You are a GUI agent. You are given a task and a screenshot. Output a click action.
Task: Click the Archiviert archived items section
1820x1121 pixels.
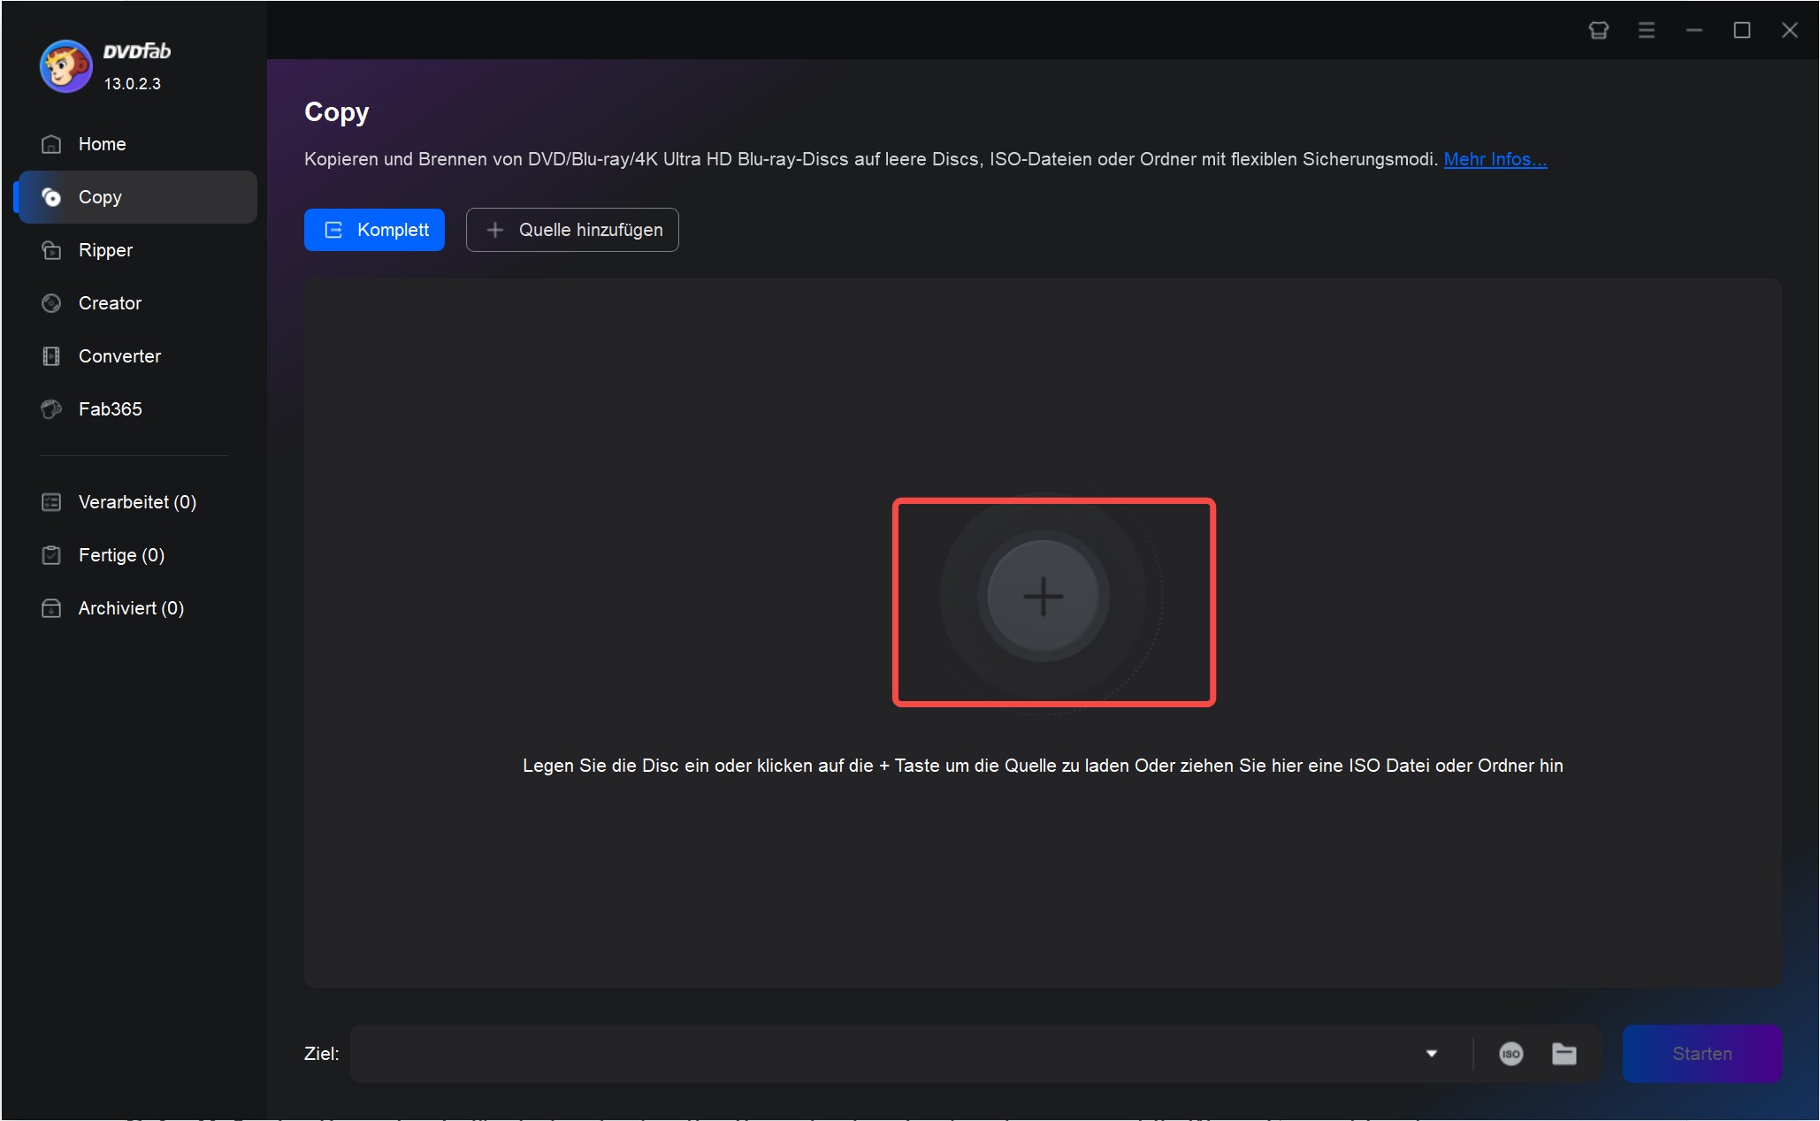tap(131, 608)
